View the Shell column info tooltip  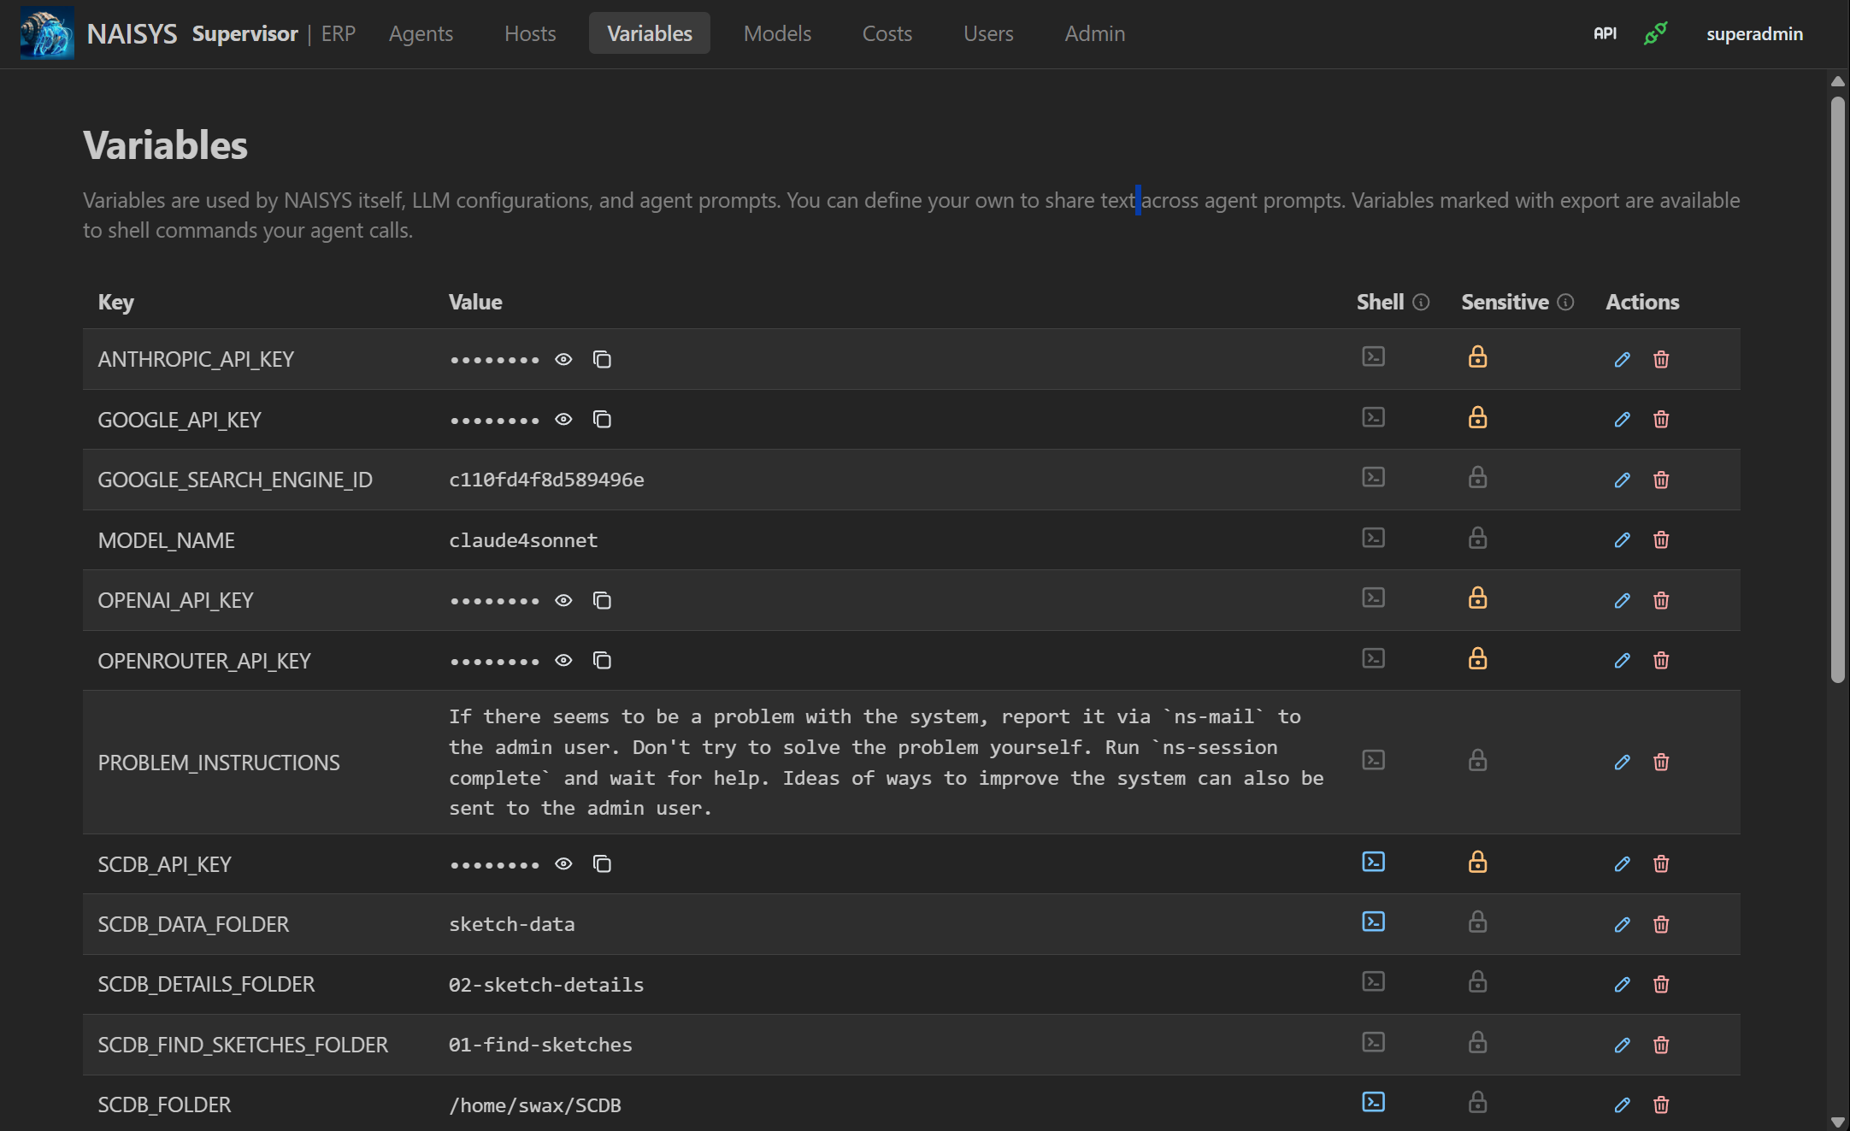tap(1420, 302)
